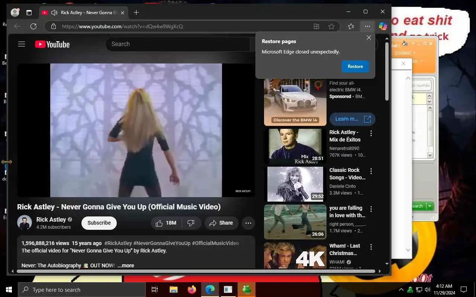Open Edge tab actions menu icon

tap(29, 12)
